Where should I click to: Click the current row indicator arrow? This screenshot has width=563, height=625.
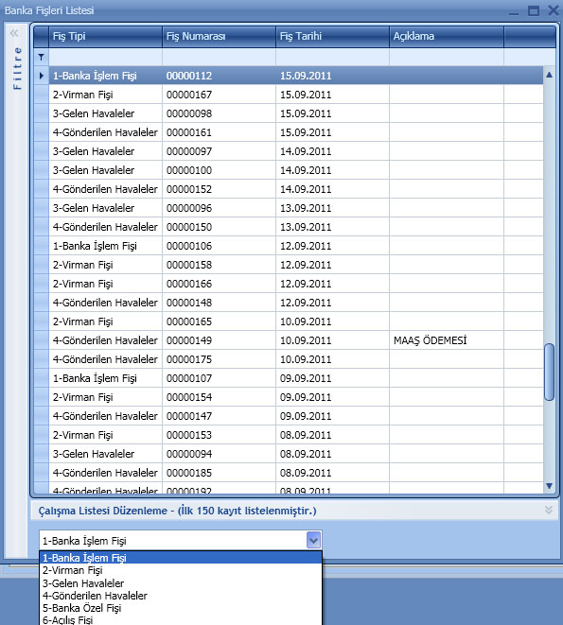click(41, 76)
